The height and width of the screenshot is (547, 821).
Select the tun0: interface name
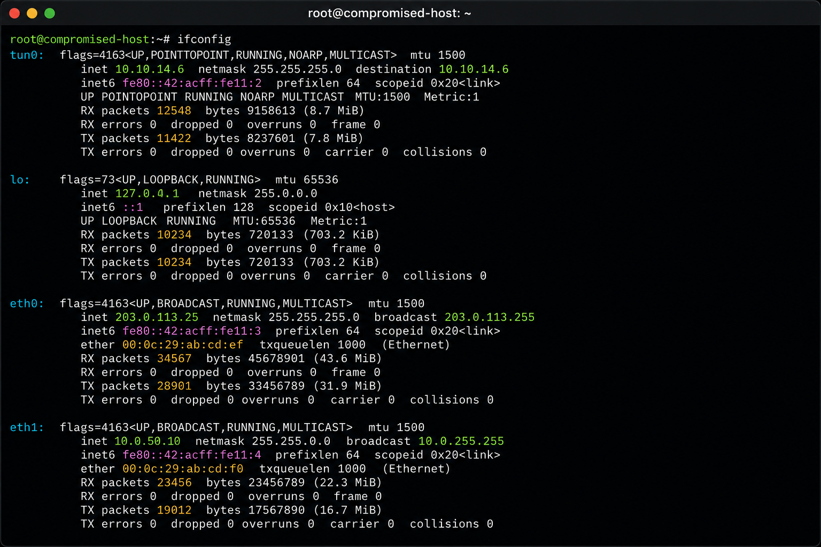click(27, 55)
